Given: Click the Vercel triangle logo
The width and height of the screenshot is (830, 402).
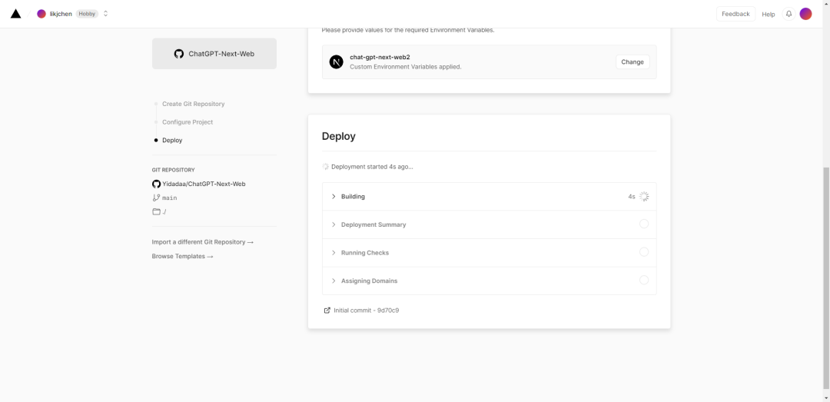Looking at the screenshot, I should pyautogui.click(x=15, y=14).
